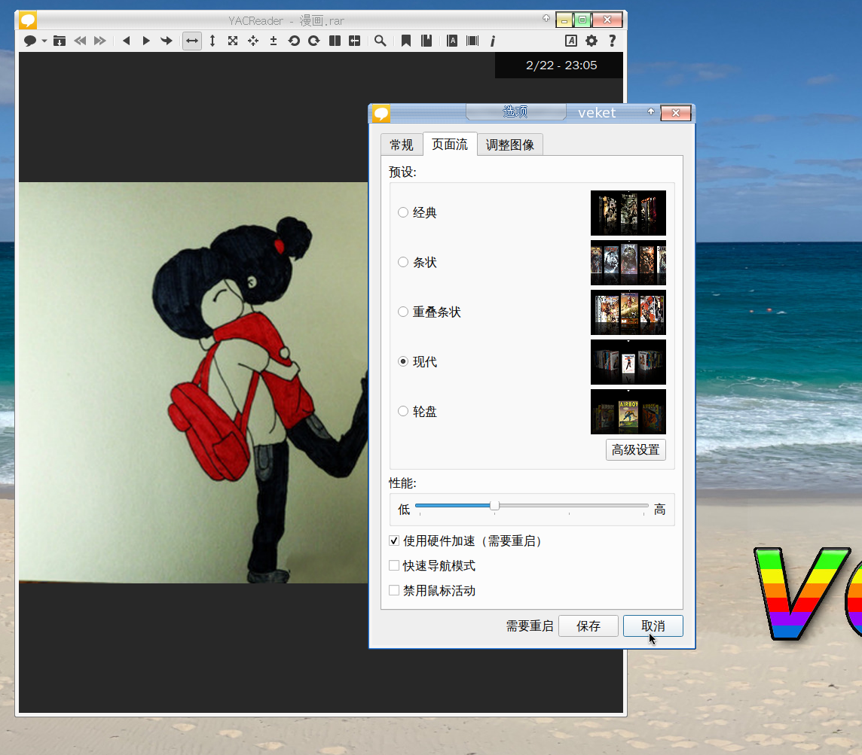Choose the 重叠条状 preset
The width and height of the screenshot is (862, 755).
[x=403, y=312]
